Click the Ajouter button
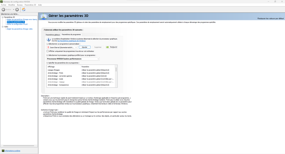Image resolution: width=285 pixels, height=154 pixels. click(85, 47)
